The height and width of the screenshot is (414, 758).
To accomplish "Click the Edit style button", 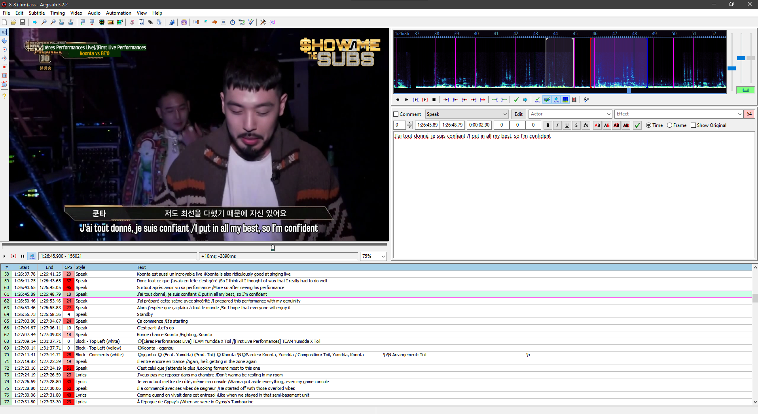I will (518, 114).
